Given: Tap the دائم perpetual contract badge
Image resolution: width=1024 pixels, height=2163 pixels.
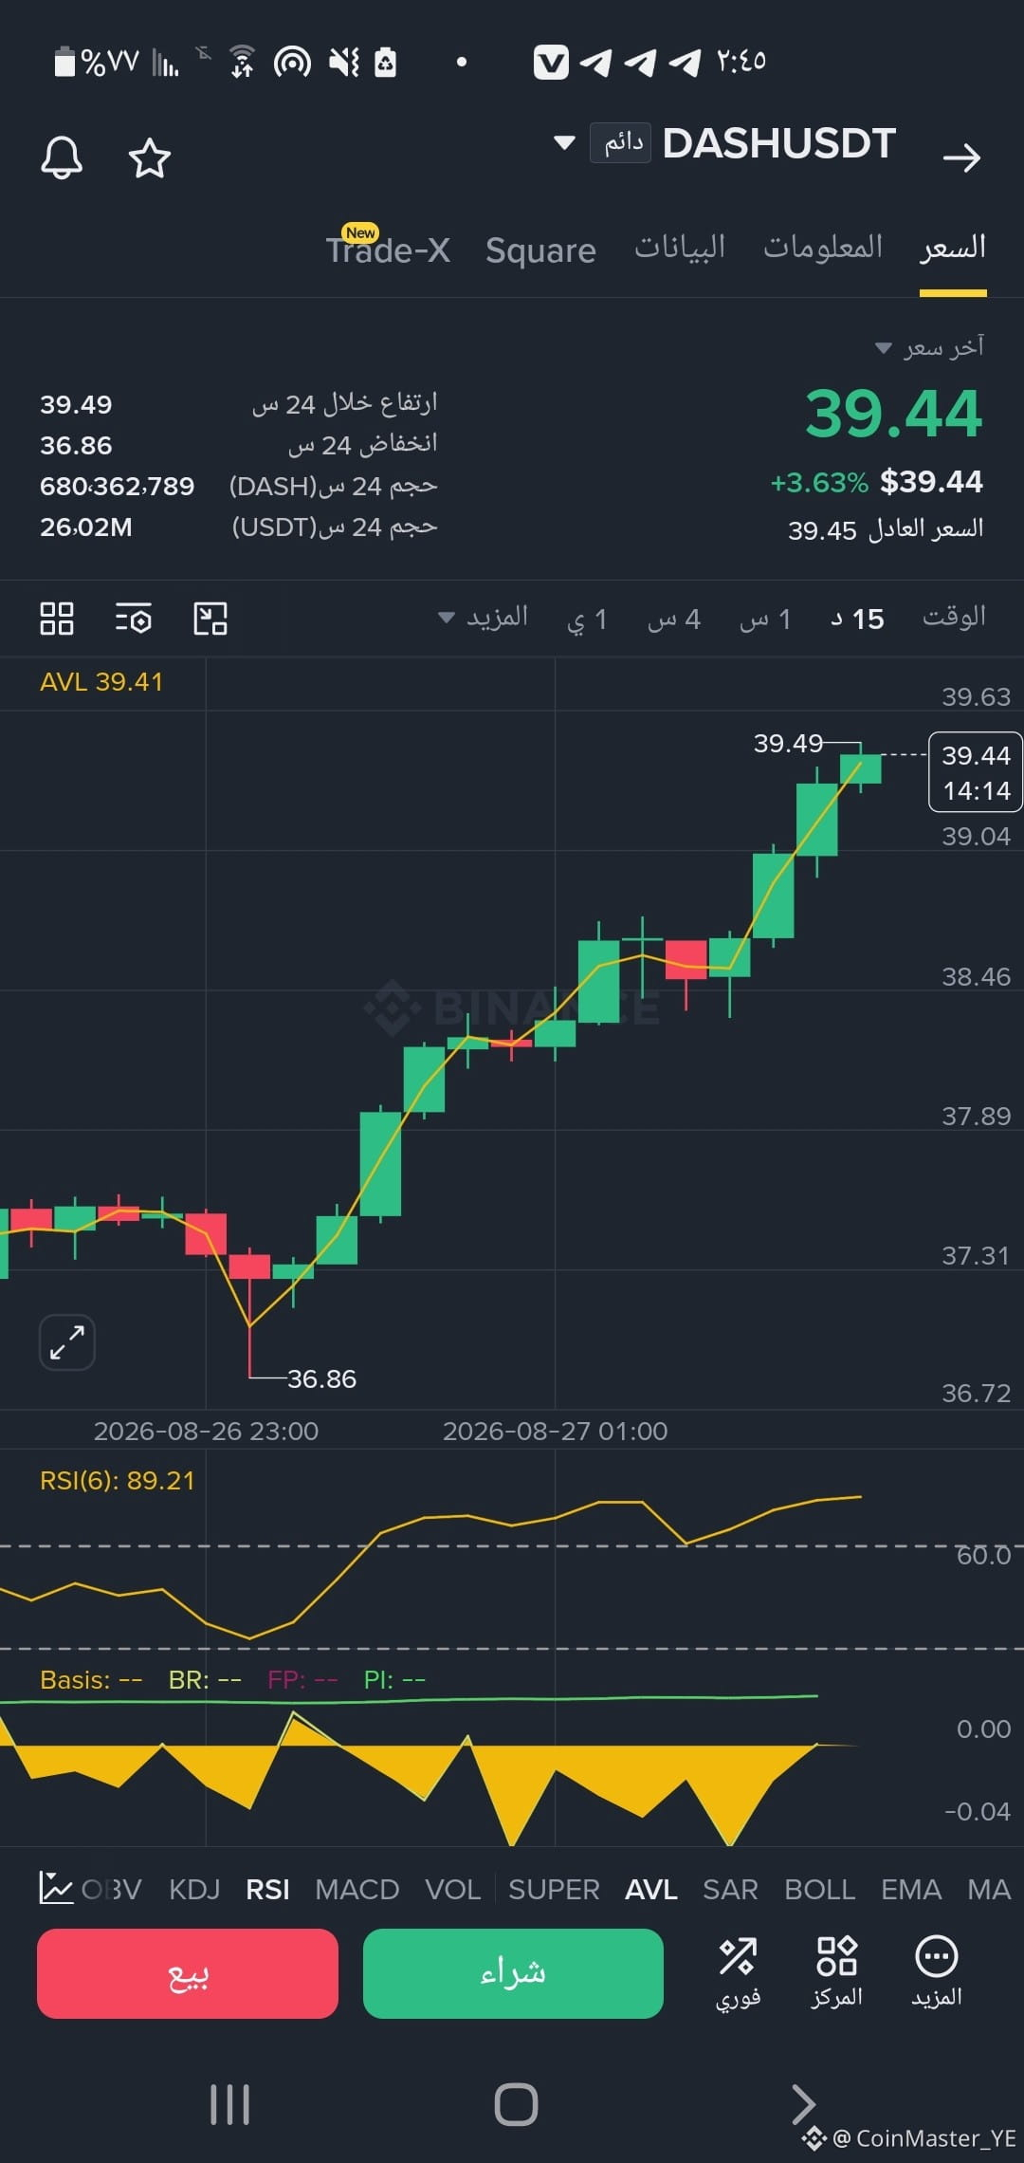Looking at the screenshot, I should pos(620,143).
